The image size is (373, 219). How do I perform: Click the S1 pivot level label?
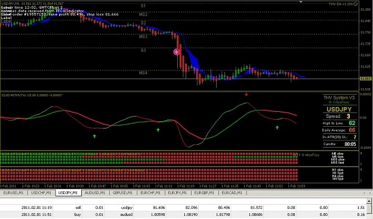tap(143, 6)
